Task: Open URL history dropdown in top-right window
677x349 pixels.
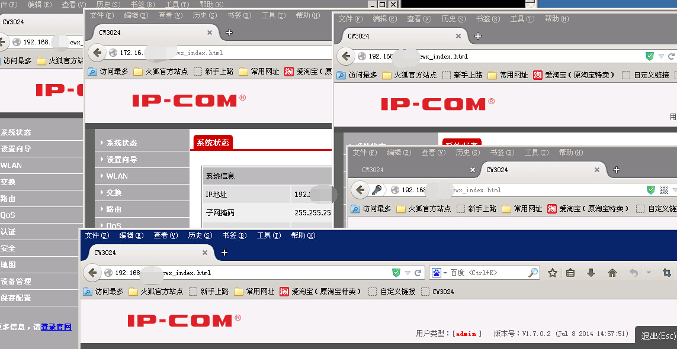Action: 661,57
